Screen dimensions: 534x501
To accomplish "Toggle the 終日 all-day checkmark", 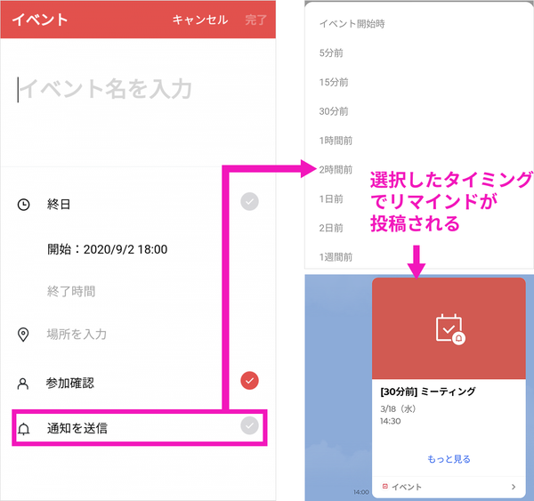I will (x=249, y=202).
